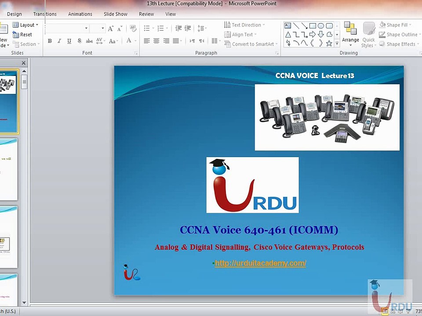Image resolution: width=422 pixels, height=316 pixels.
Task: Toggle Italic formatting
Action: pos(59,41)
